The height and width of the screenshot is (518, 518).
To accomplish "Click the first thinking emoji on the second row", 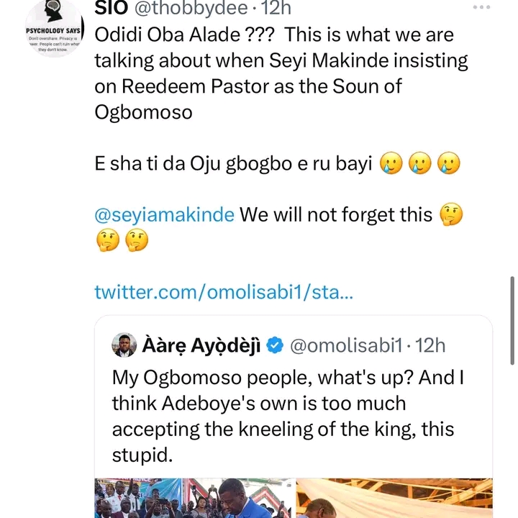I will 107,242.
